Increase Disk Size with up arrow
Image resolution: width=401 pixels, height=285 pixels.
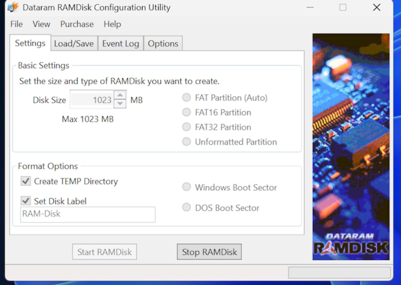point(120,95)
